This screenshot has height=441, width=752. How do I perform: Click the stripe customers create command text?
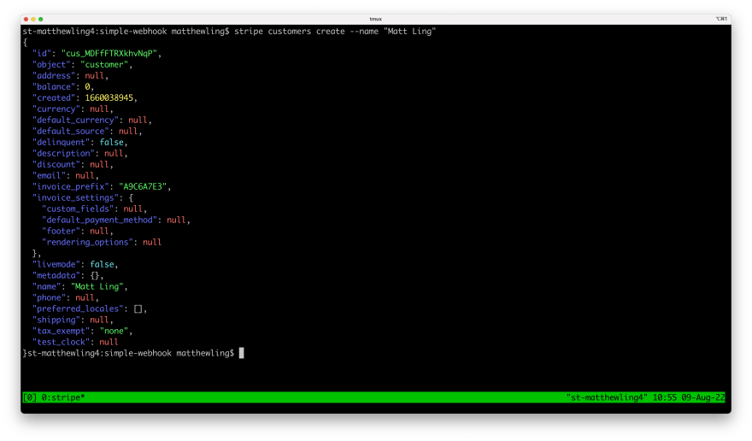click(335, 31)
